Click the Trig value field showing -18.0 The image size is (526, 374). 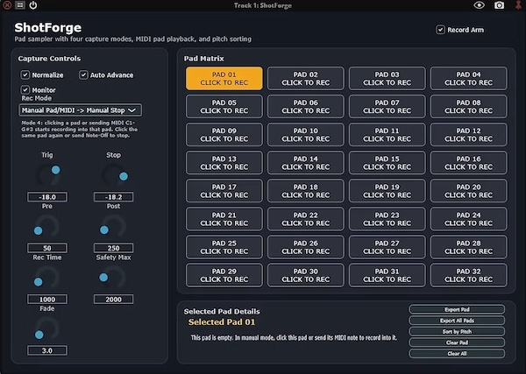47,197
